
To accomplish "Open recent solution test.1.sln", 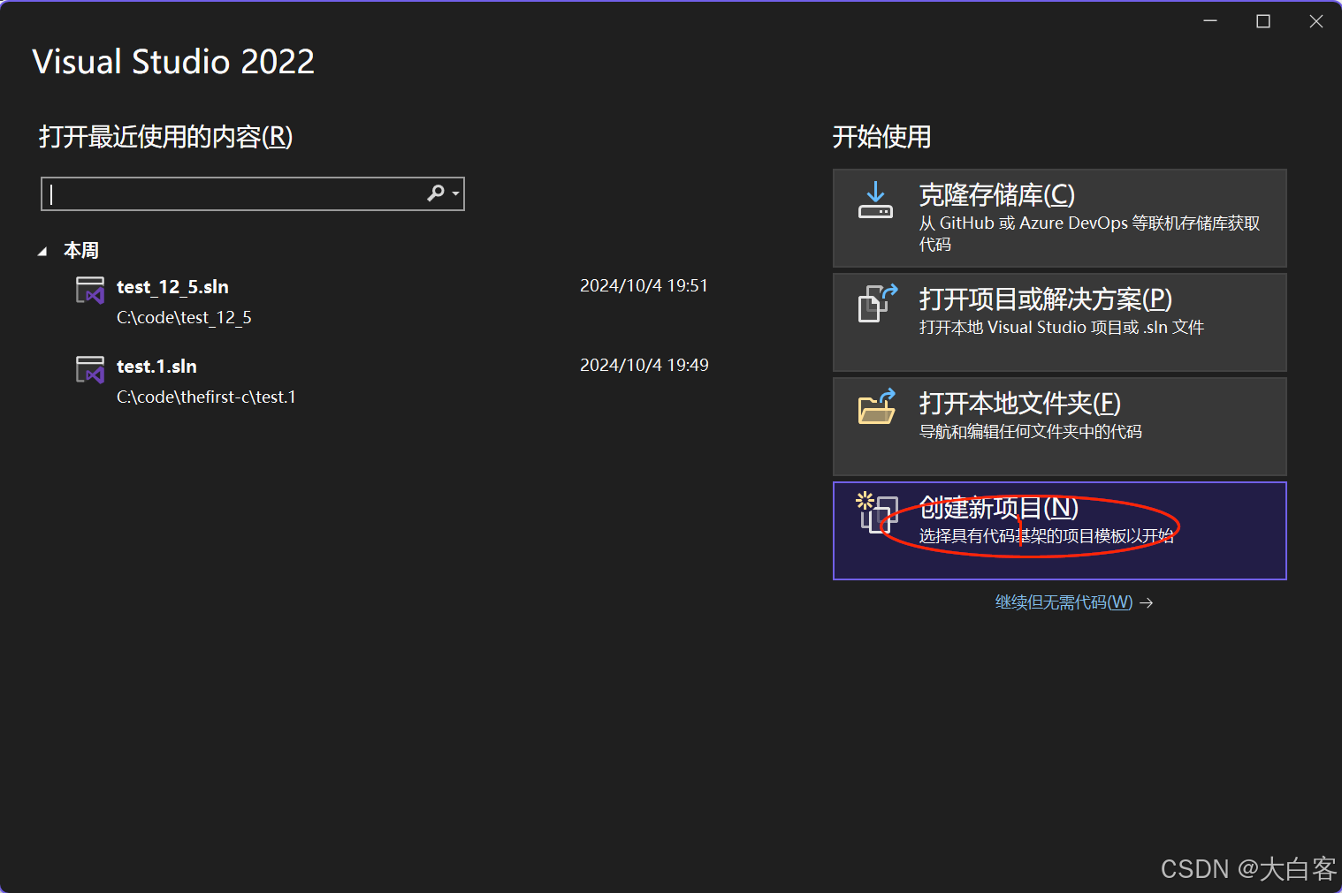I will pyautogui.click(x=393, y=381).
